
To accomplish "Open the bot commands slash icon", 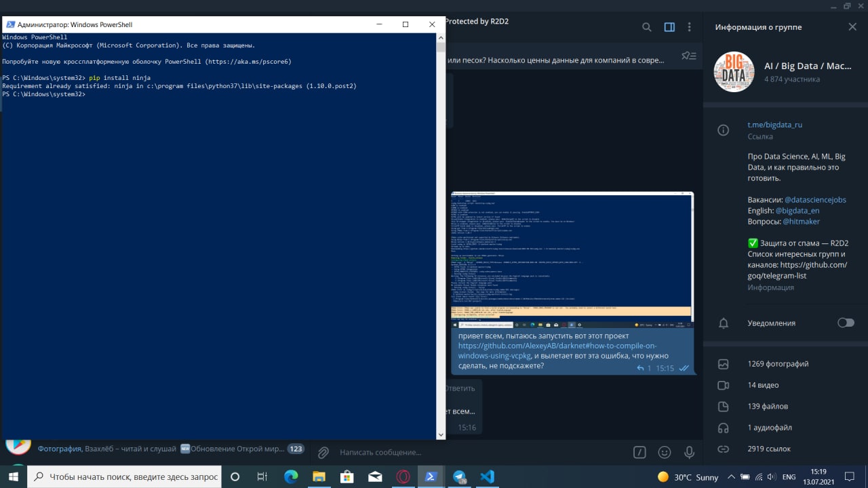I will click(639, 452).
